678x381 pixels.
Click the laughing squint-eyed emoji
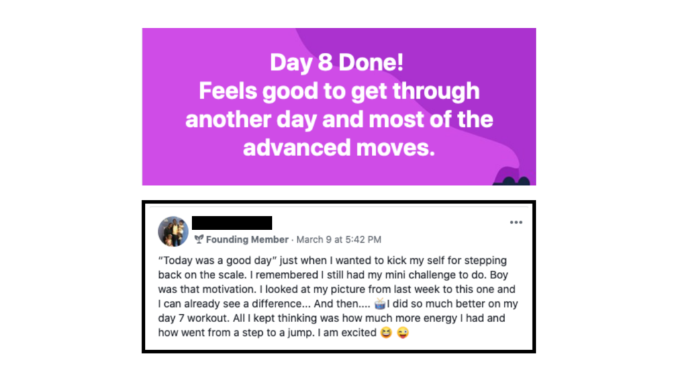coord(386,333)
